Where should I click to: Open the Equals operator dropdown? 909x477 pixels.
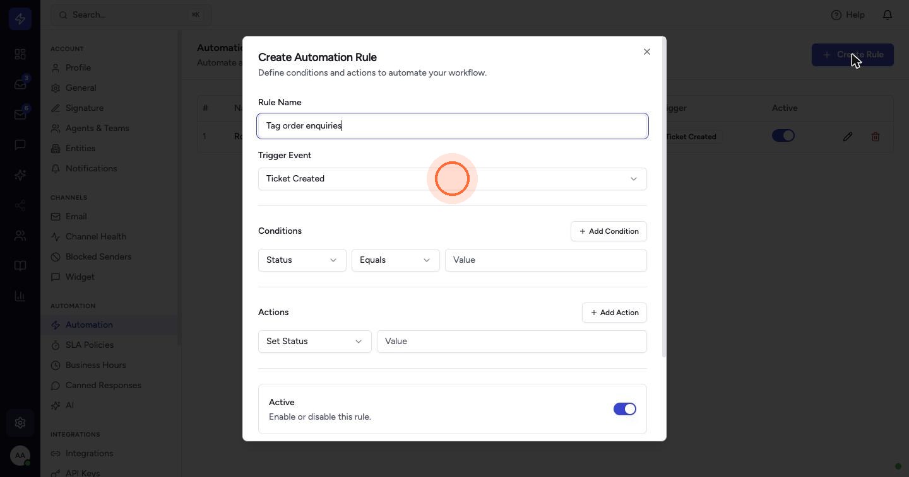[396, 260]
